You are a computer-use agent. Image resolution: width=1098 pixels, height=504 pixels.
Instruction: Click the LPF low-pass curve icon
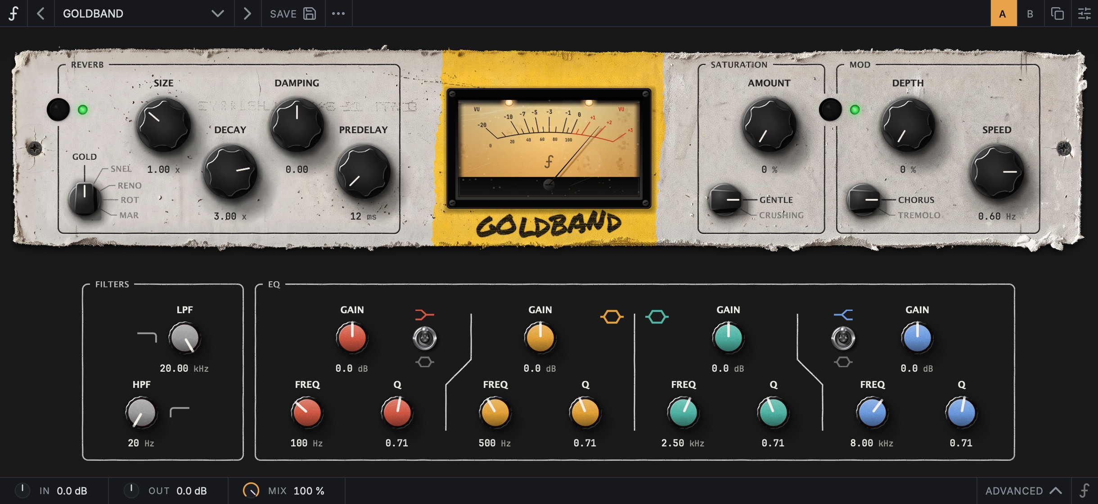pos(147,337)
